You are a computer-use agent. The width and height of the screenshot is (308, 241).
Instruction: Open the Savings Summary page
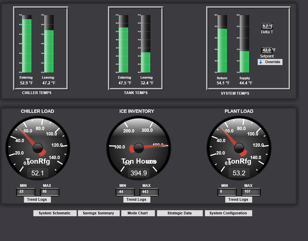[99, 213]
